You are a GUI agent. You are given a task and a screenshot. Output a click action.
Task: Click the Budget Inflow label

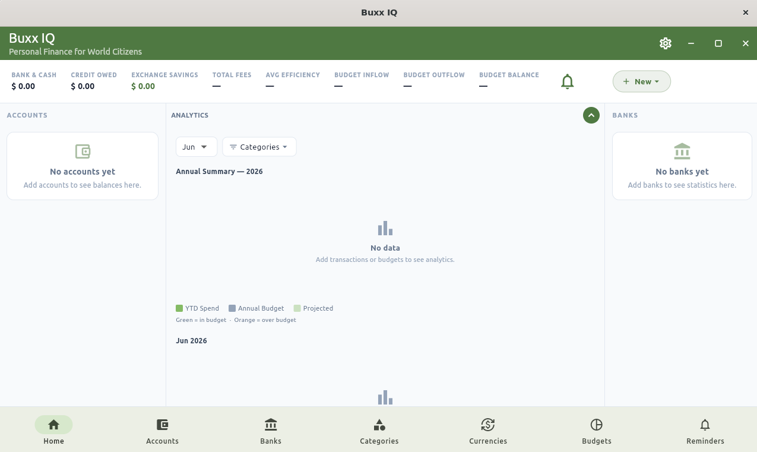[362, 75]
